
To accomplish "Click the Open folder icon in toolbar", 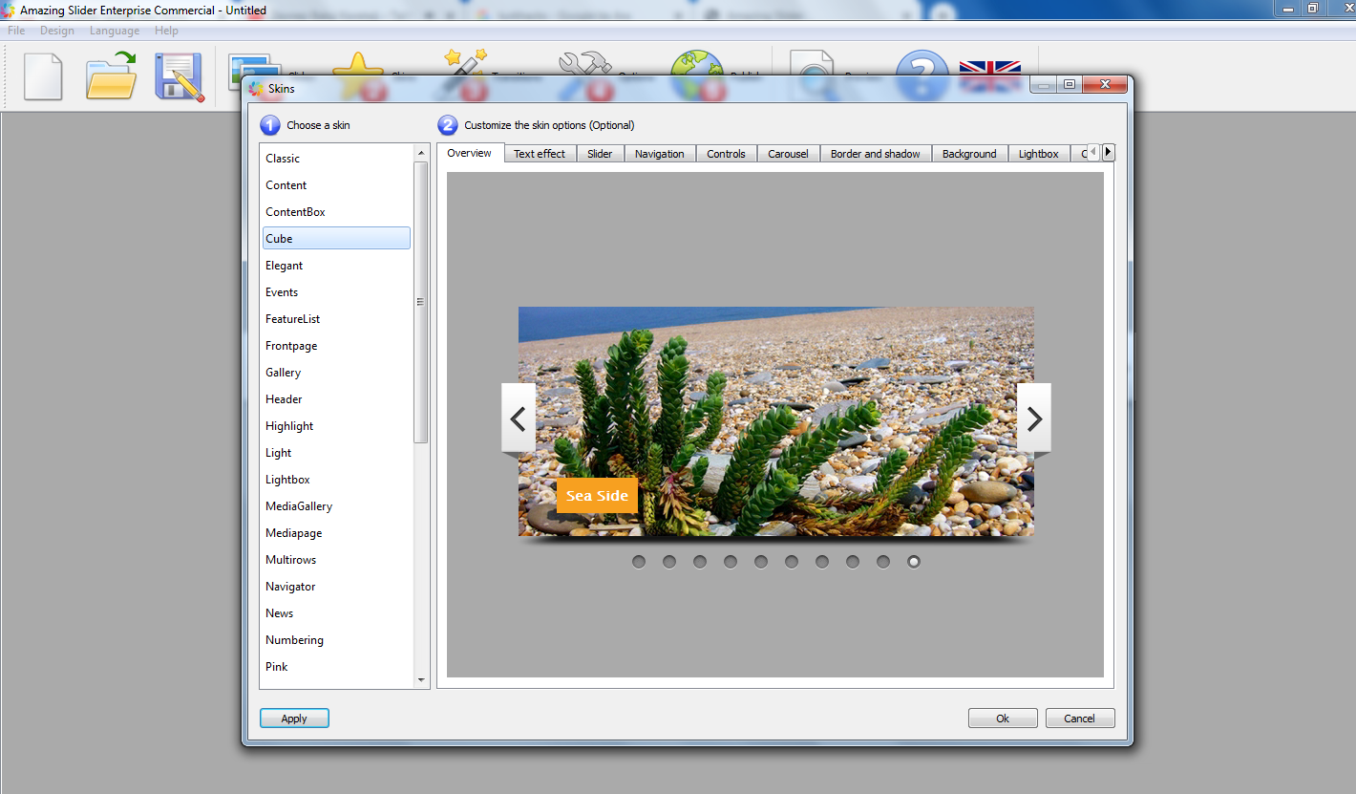I will (x=112, y=76).
